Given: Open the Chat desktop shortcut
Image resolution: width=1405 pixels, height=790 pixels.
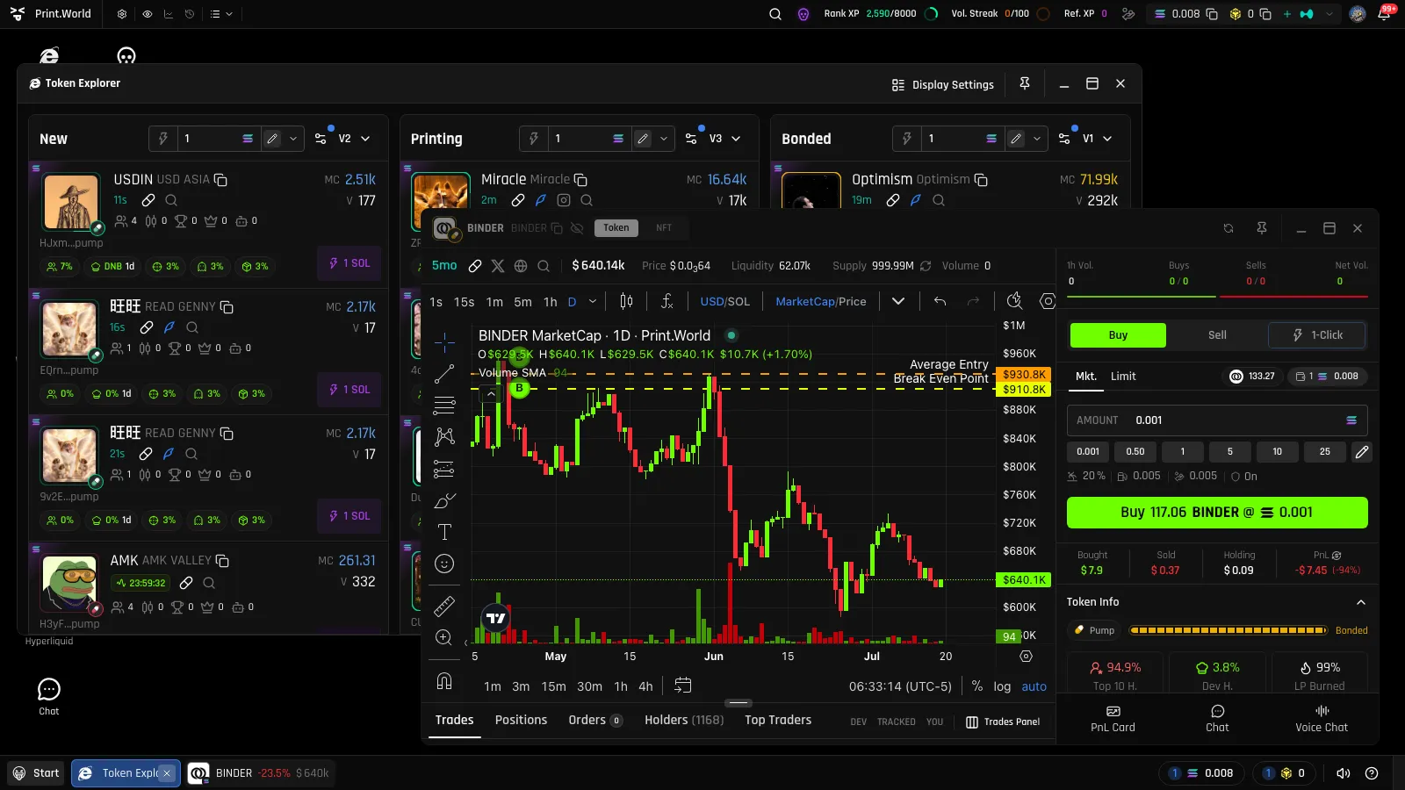Looking at the screenshot, I should click(49, 696).
